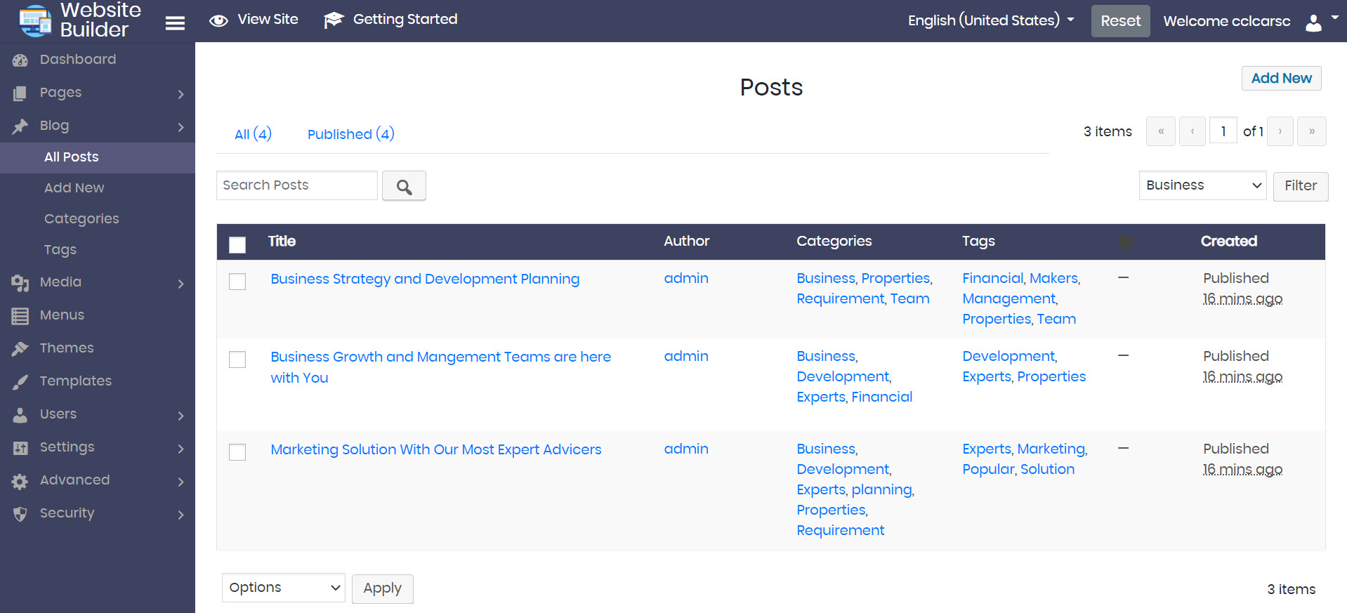
Task: Toggle the select-all posts checkbox
Action: tap(237, 244)
